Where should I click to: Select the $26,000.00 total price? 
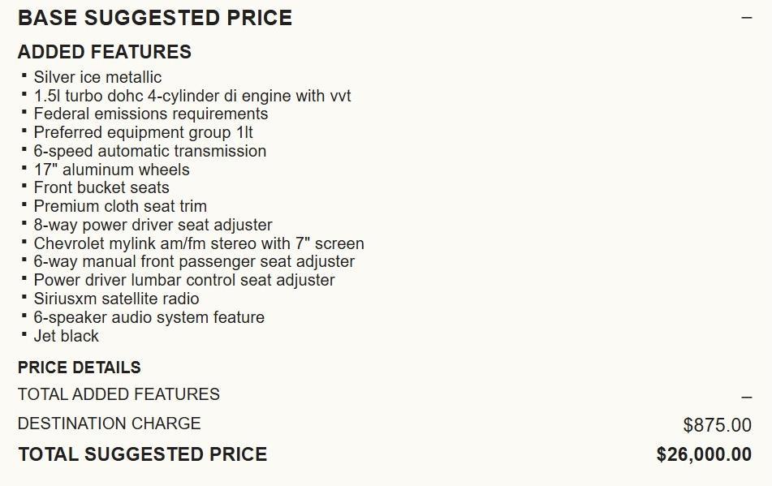pos(704,454)
